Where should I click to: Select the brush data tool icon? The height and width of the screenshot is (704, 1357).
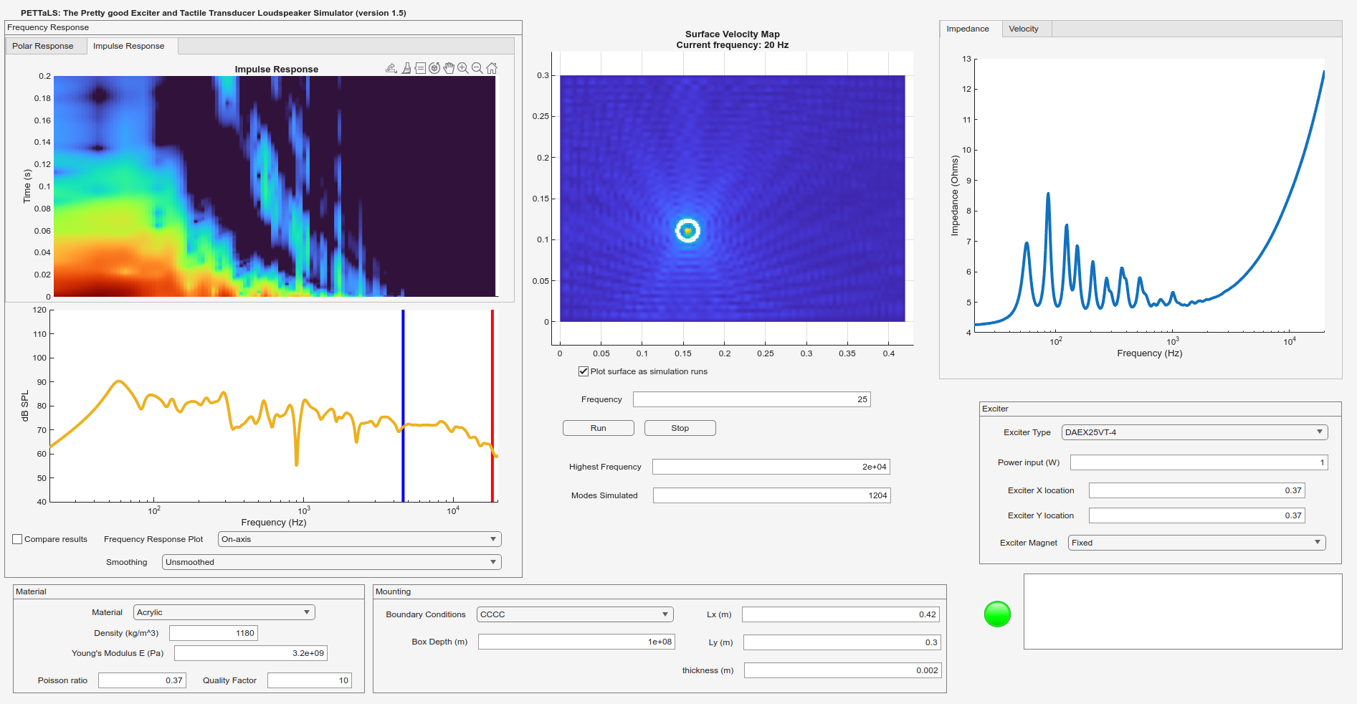point(406,68)
